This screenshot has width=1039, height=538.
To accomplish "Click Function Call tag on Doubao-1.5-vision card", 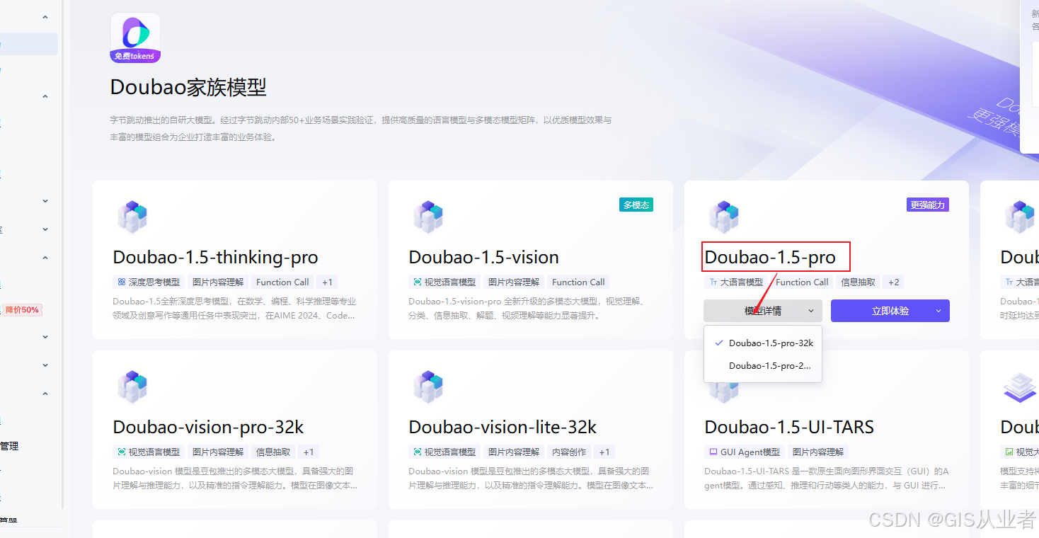I will coord(578,282).
